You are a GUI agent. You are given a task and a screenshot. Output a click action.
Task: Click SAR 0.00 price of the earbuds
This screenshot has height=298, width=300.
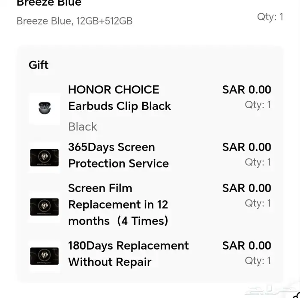click(x=246, y=90)
